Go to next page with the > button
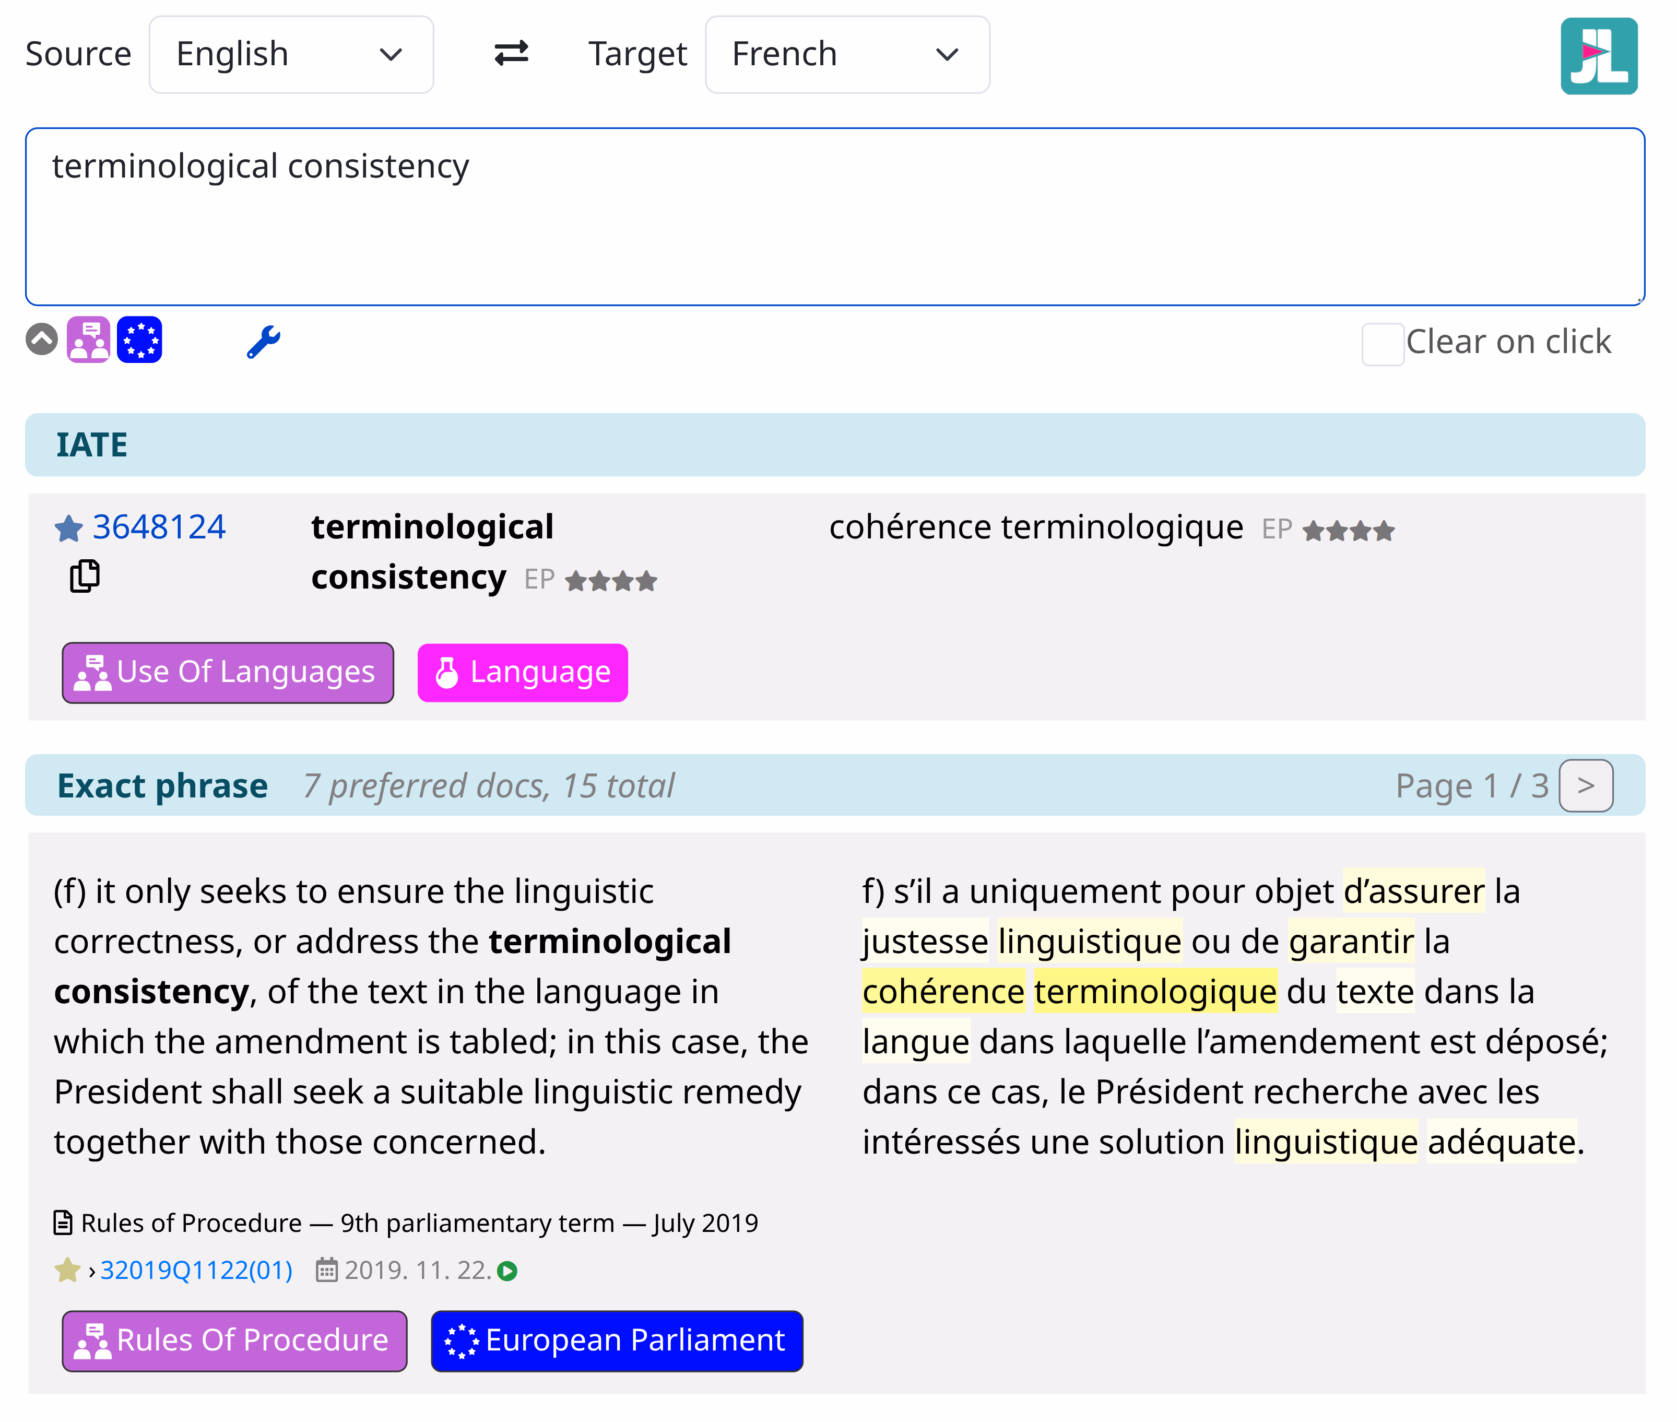Screen dimensions: 1677x1422 click(x=1586, y=785)
